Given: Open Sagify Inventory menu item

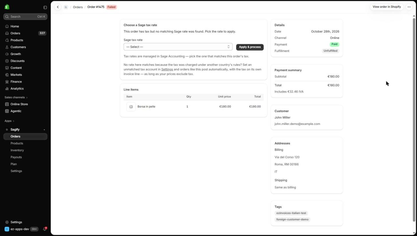Looking at the screenshot, I should pyautogui.click(x=17, y=150).
